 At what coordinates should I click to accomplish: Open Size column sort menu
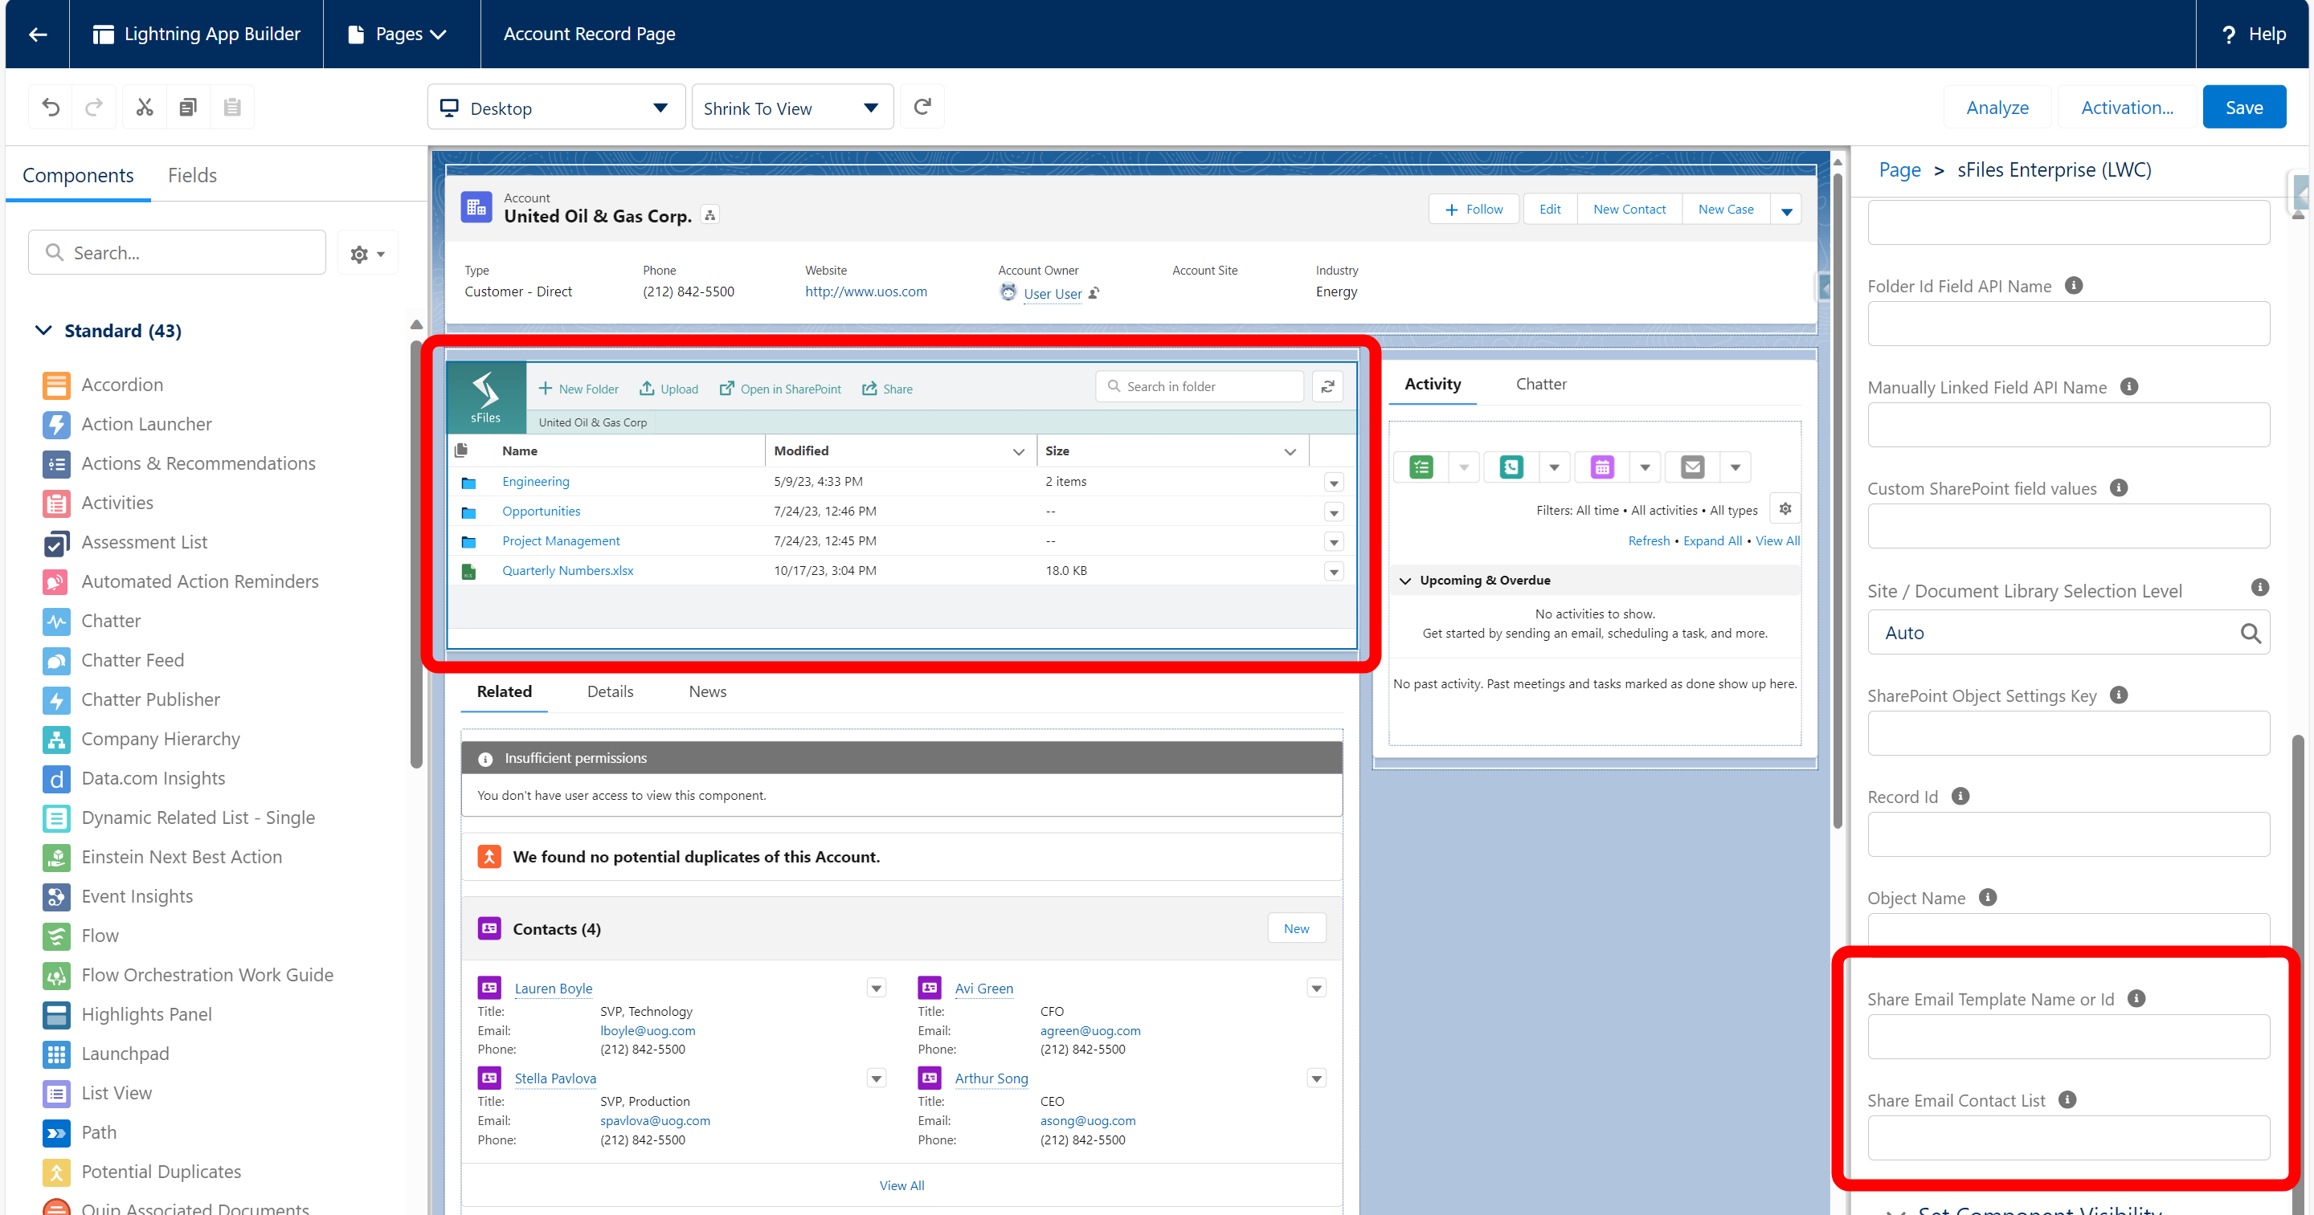pyautogui.click(x=1290, y=451)
